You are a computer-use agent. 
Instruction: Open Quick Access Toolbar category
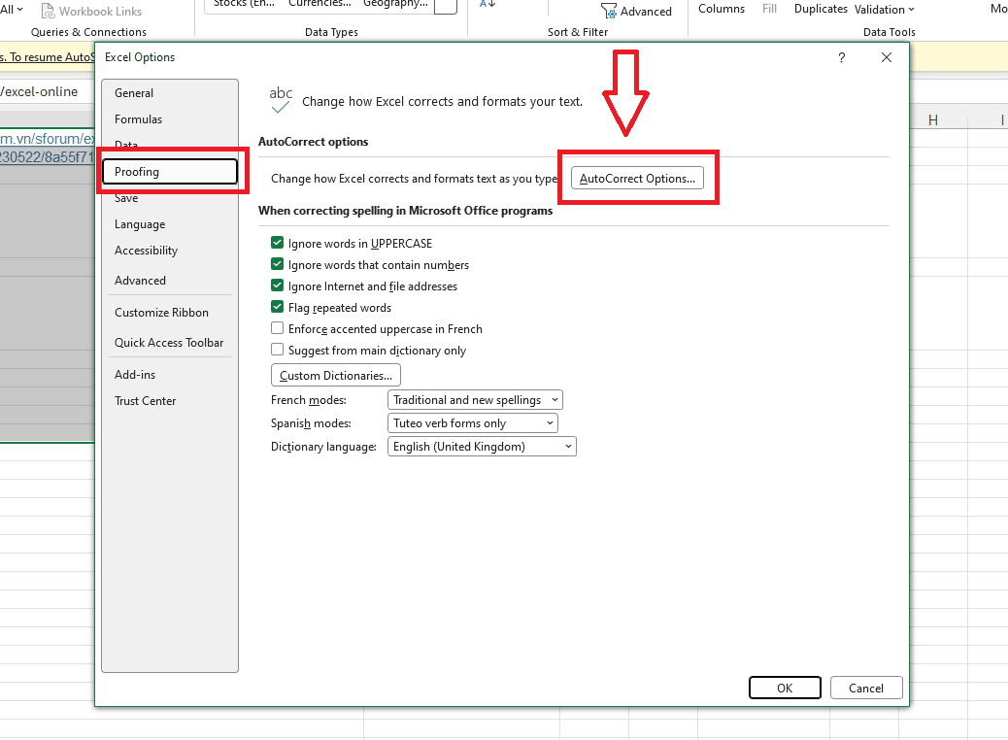pyautogui.click(x=170, y=343)
